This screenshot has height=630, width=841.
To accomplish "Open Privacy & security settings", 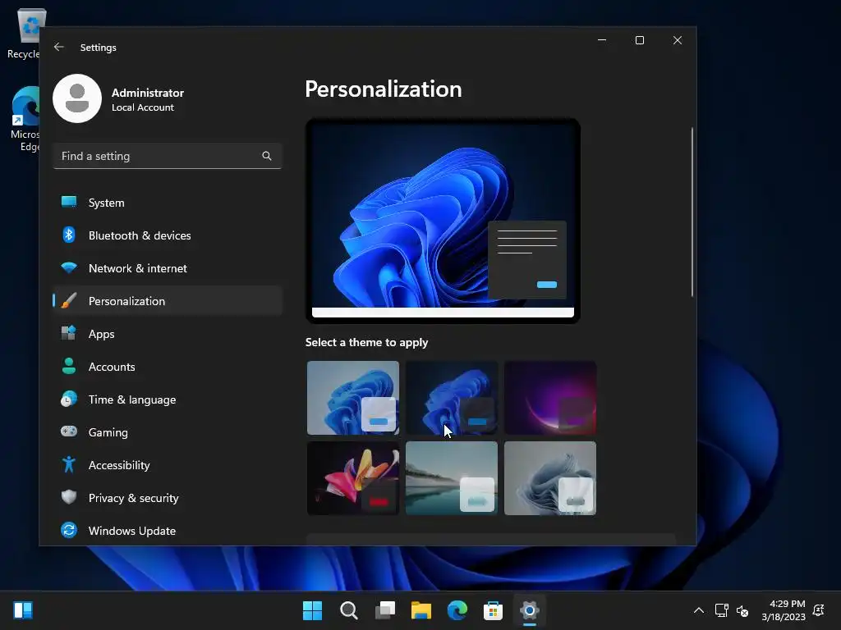I will (168, 498).
